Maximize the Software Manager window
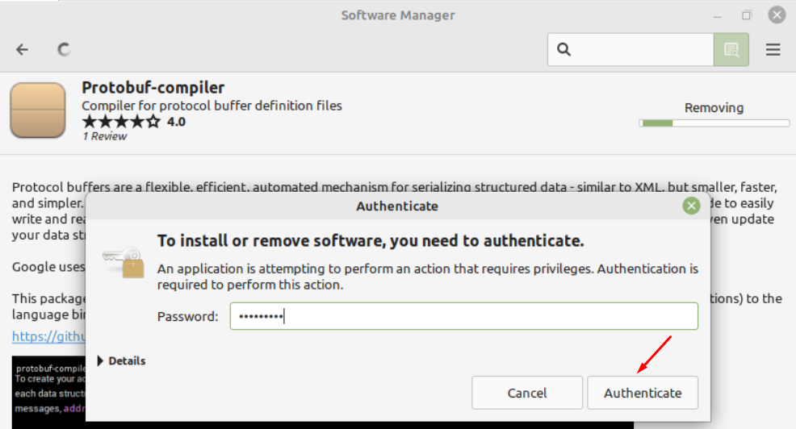The width and height of the screenshot is (796, 429). click(746, 15)
